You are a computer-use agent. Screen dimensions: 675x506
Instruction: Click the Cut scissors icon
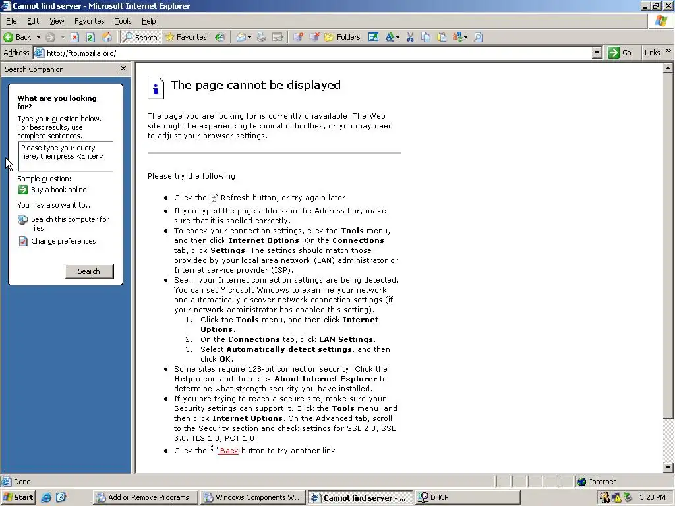click(410, 38)
